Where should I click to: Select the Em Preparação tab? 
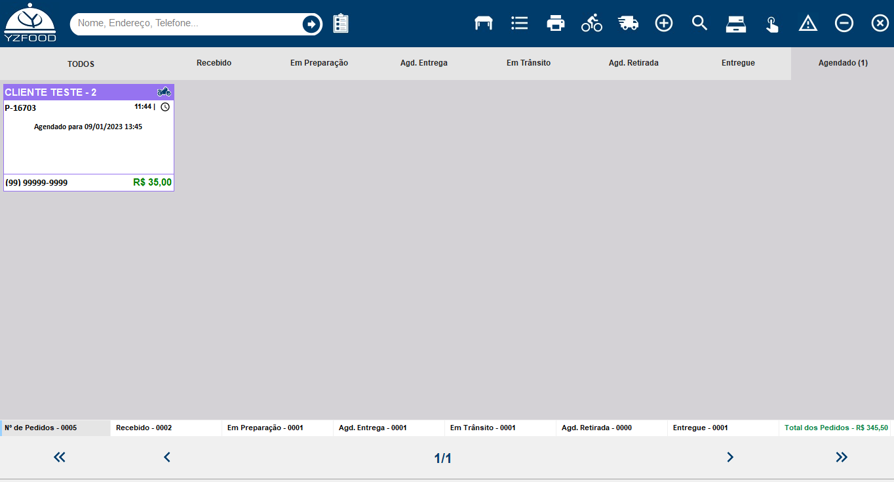pos(319,63)
